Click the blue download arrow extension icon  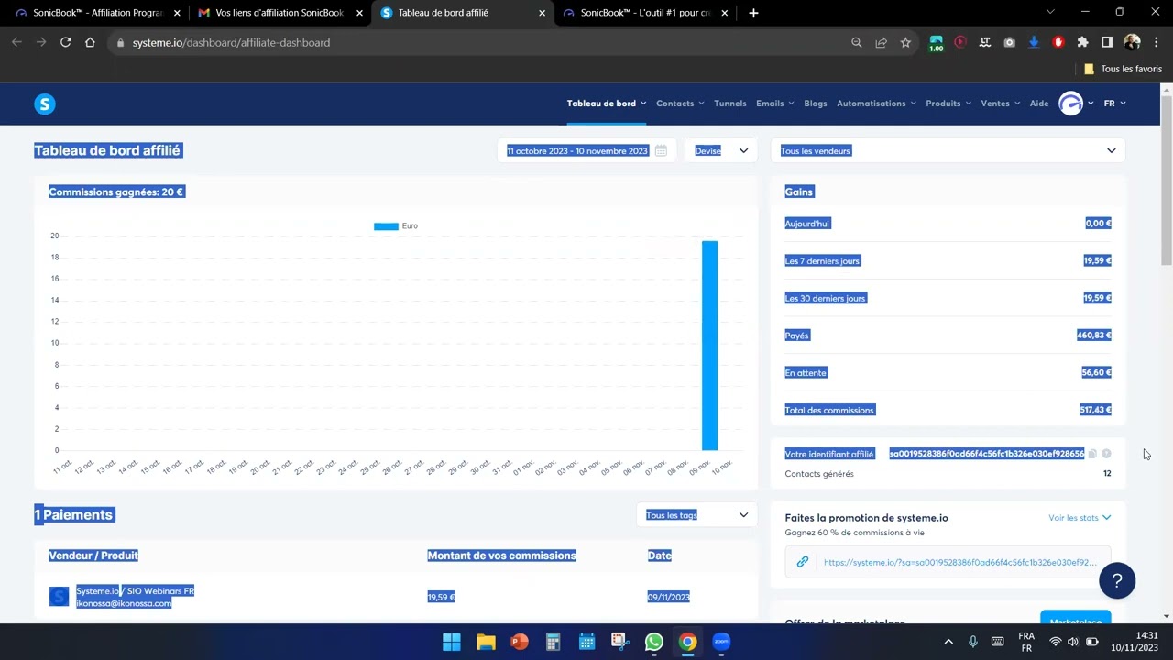pyautogui.click(x=1034, y=42)
